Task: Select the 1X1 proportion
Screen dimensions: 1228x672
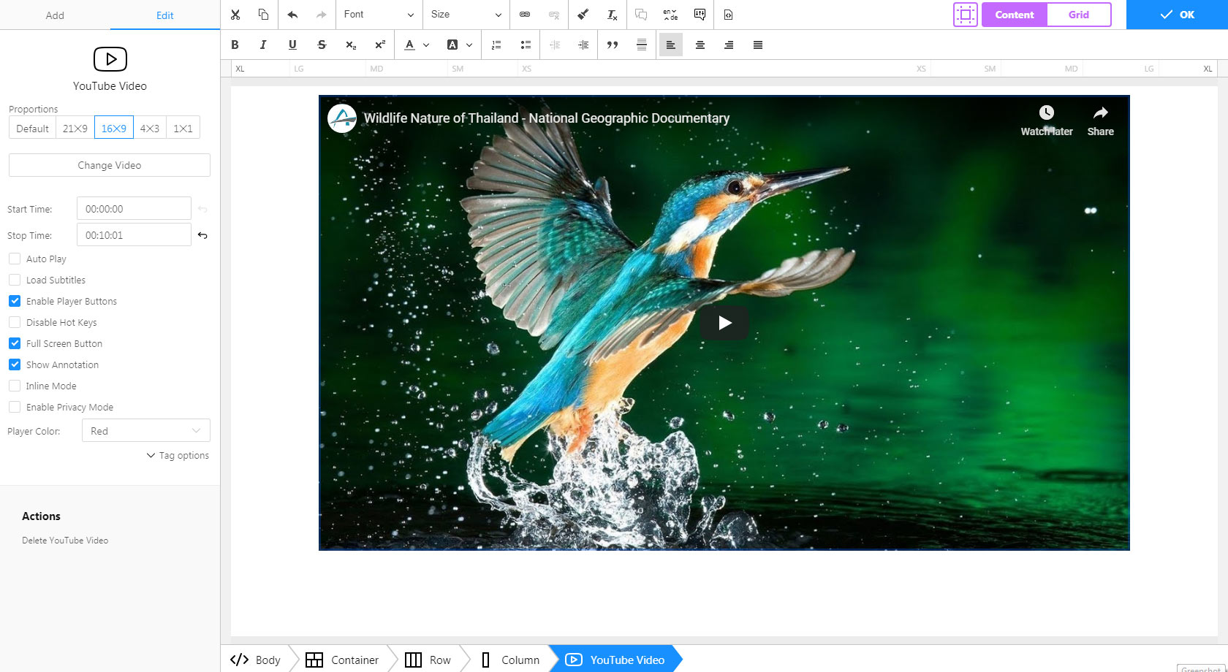Action: [x=183, y=128]
